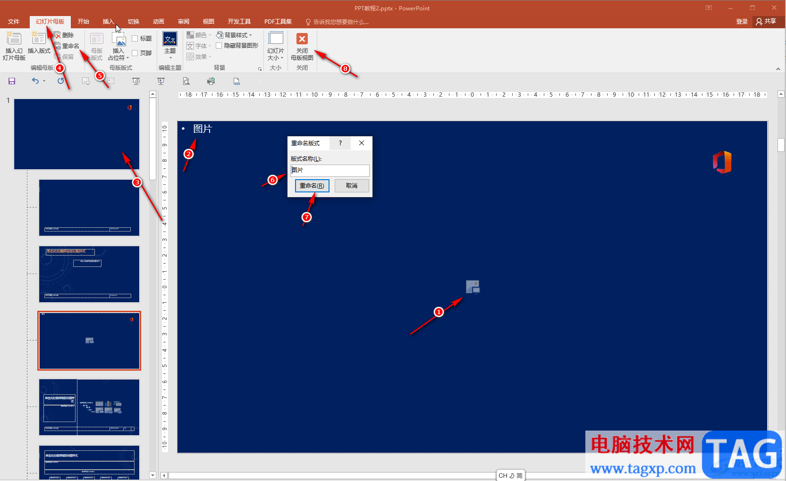Click thumbnail pane scroll down arrow

point(152,475)
